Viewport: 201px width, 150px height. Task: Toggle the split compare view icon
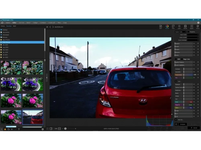51,129
